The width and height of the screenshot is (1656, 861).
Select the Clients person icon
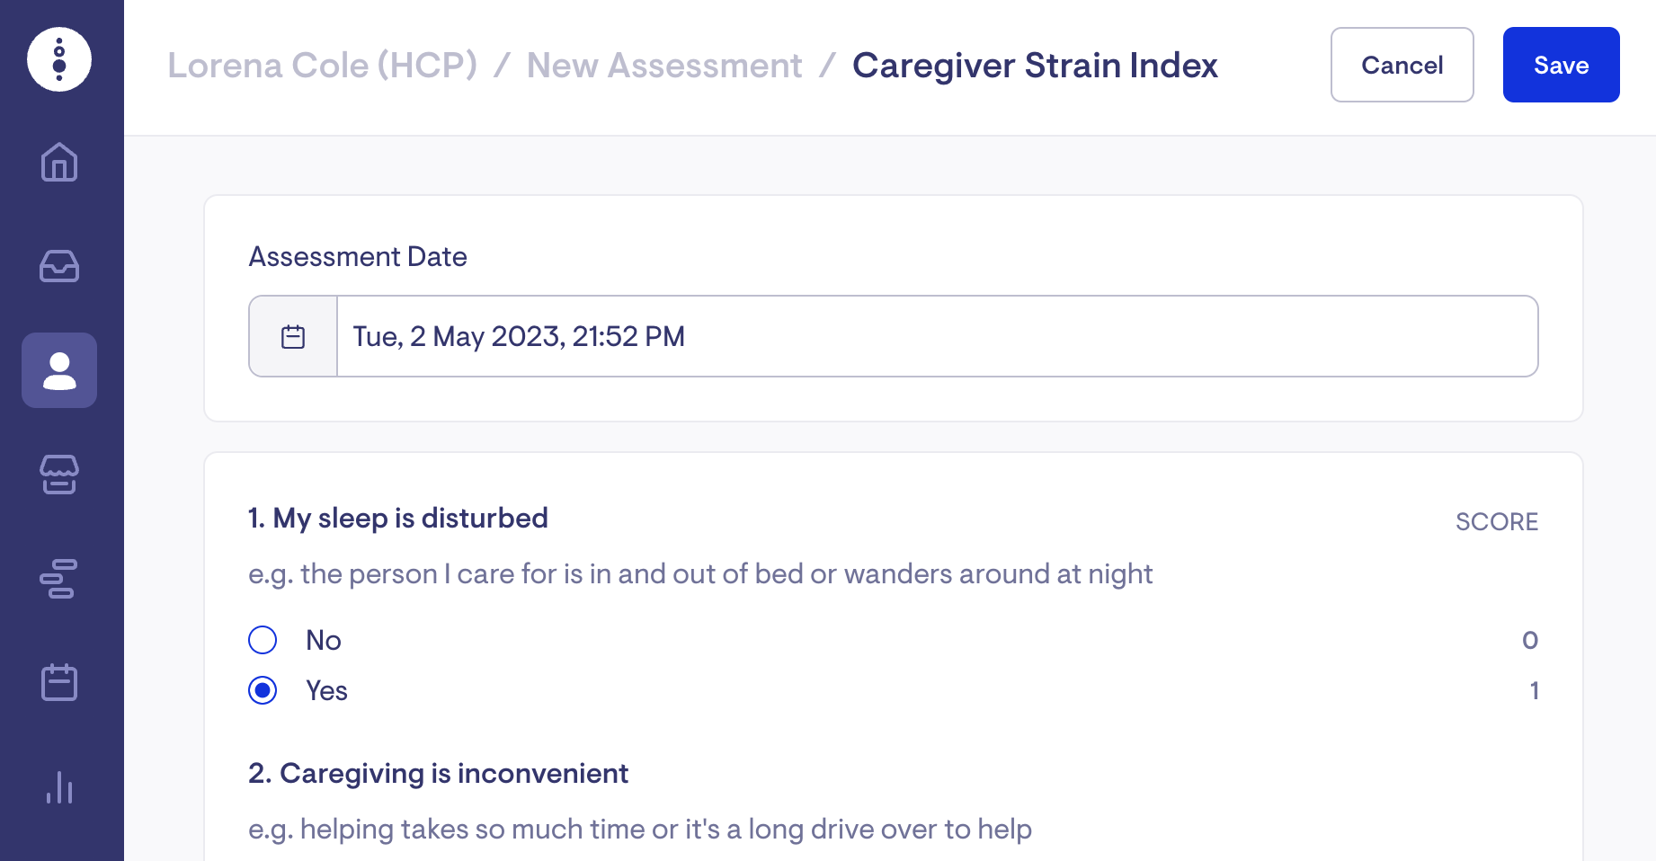pyautogui.click(x=59, y=370)
